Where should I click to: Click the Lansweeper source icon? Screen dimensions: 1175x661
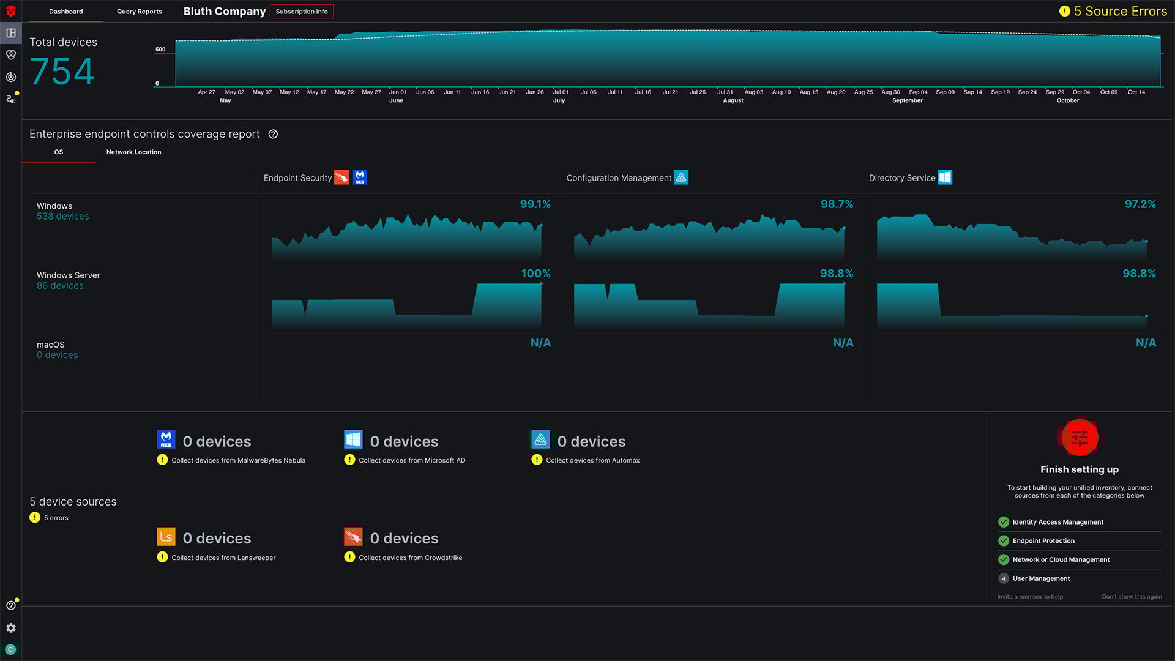166,537
